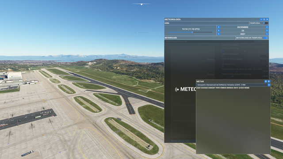Go forward one year from 2021
The height and width of the screenshot is (159, 283).
(267, 34)
